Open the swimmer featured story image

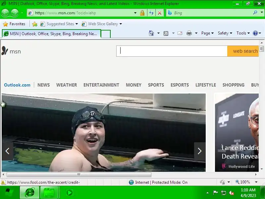pos(104,132)
